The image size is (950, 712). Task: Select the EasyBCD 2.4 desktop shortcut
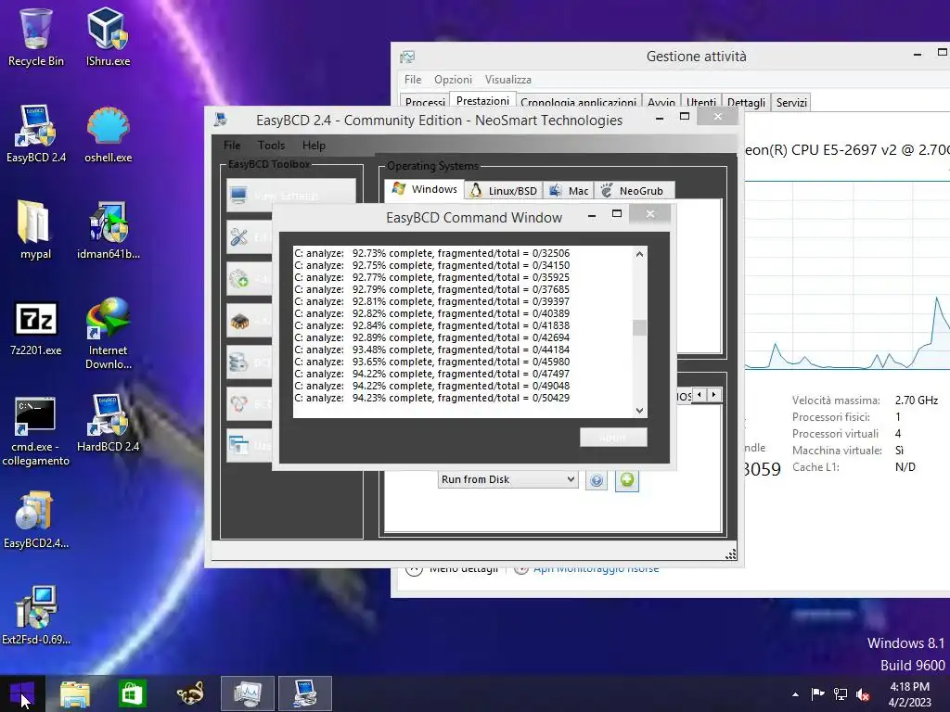pyautogui.click(x=36, y=133)
